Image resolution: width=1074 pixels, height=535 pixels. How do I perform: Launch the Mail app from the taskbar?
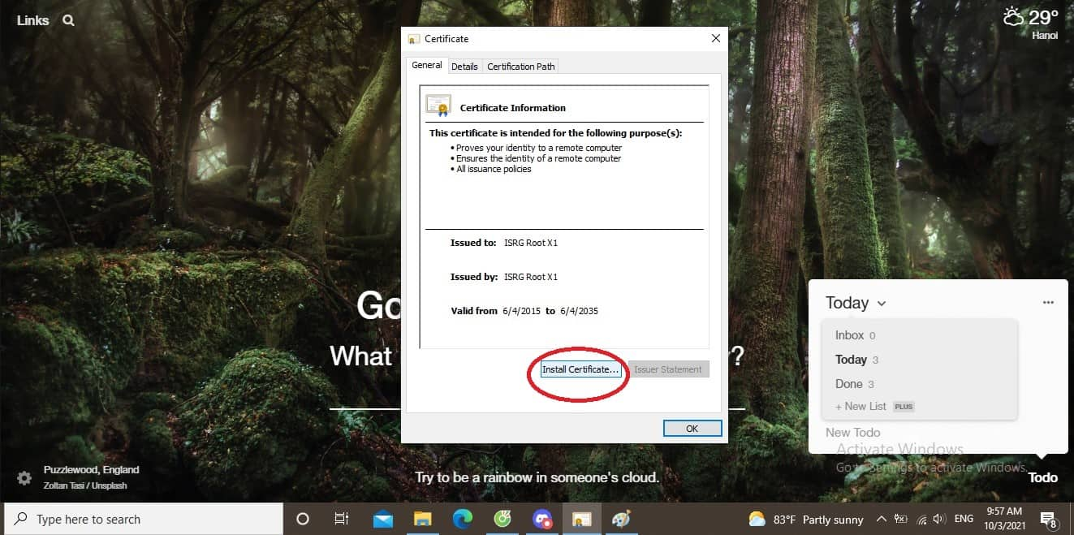tap(382, 519)
